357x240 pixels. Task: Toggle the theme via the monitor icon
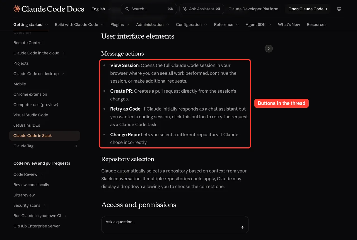tap(339, 9)
